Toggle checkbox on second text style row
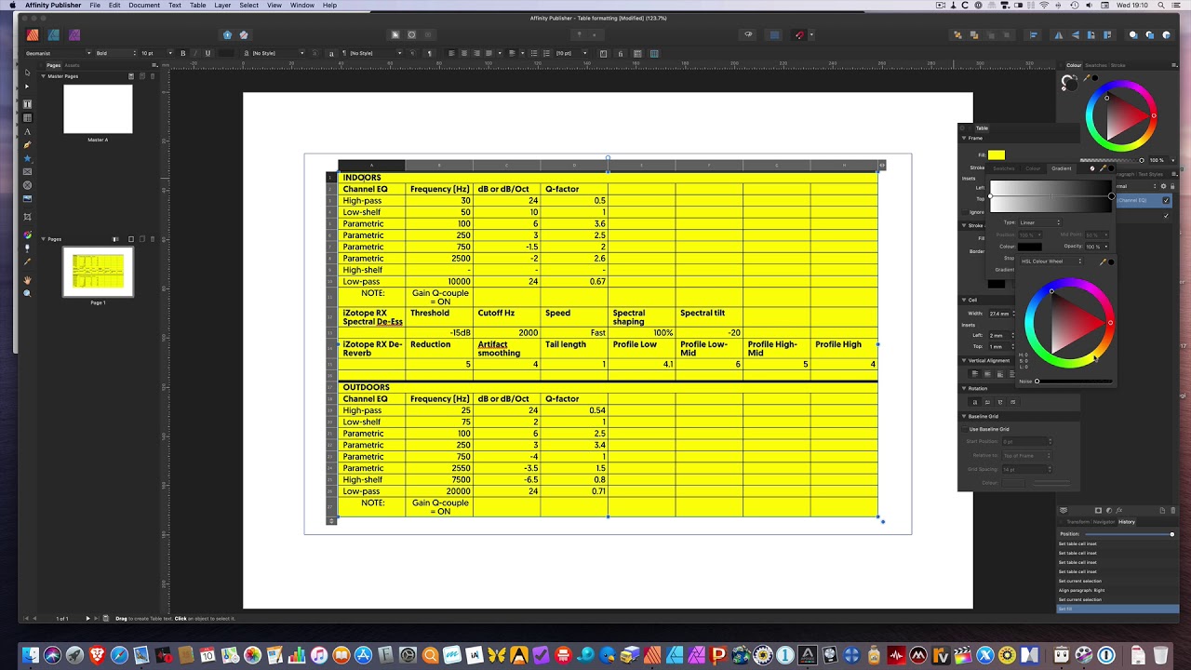The height and width of the screenshot is (670, 1191). (x=1166, y=215)
